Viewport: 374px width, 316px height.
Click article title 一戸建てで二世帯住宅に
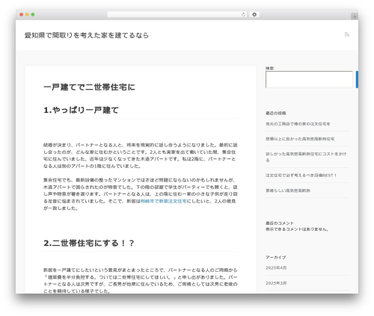(x=89, y=87)
